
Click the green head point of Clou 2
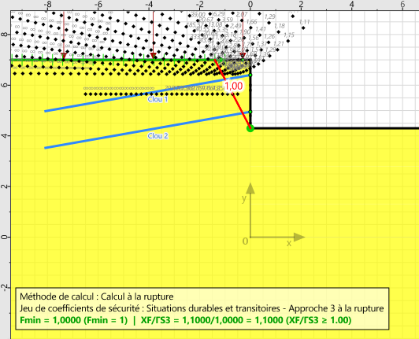tap(250, 112)
